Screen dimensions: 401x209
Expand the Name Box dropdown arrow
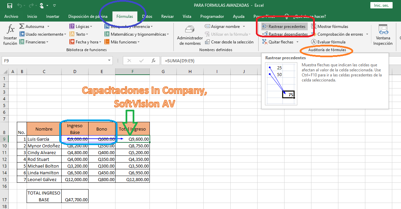point(109,61)
